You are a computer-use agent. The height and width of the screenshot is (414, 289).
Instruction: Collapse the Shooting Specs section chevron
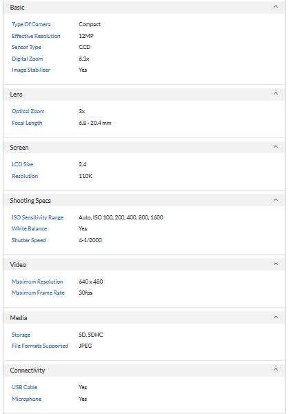pos(276,200)
